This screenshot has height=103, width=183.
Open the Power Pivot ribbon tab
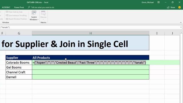19,7
